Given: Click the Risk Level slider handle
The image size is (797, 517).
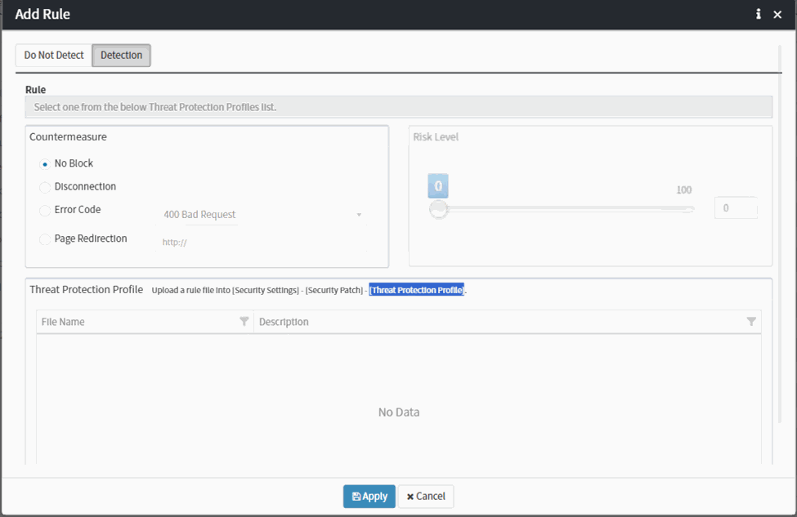Looking at the screenshot, I should pos(438,209).
